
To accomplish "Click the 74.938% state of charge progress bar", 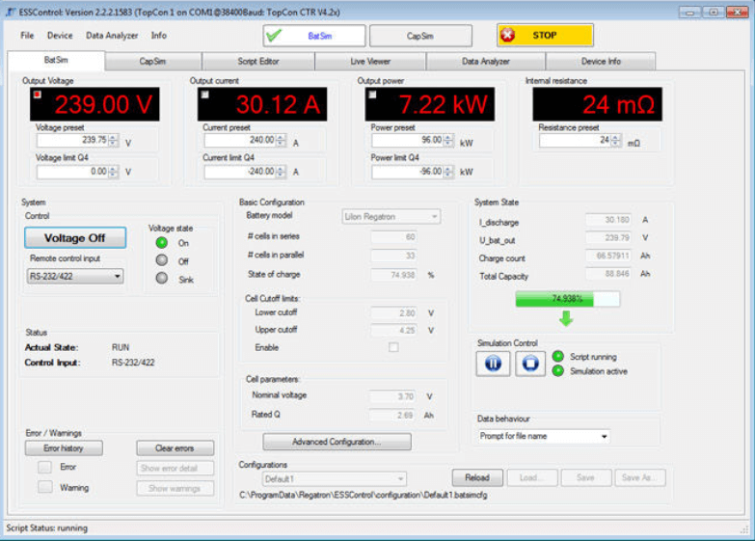I will (x=567, y=299).
